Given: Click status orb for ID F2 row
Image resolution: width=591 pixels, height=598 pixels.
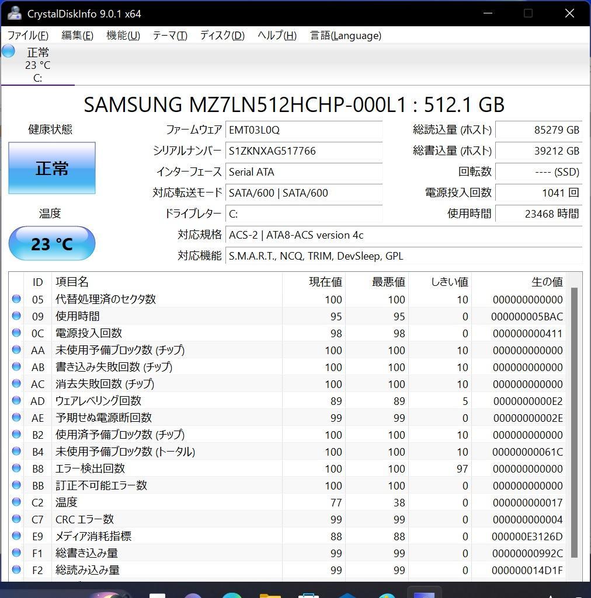Looking at the screenshot, I should [16, 569].
